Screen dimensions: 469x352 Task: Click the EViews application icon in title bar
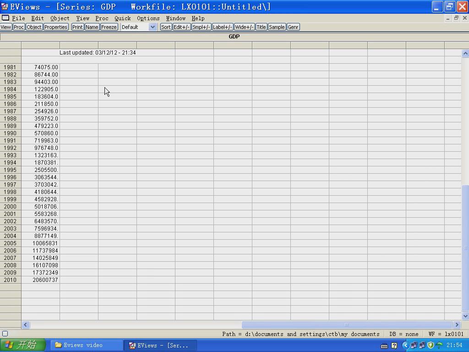pos(5,6)
